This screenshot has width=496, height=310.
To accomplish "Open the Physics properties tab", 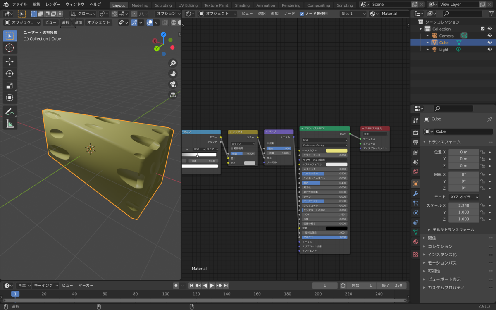I will 416,213.
